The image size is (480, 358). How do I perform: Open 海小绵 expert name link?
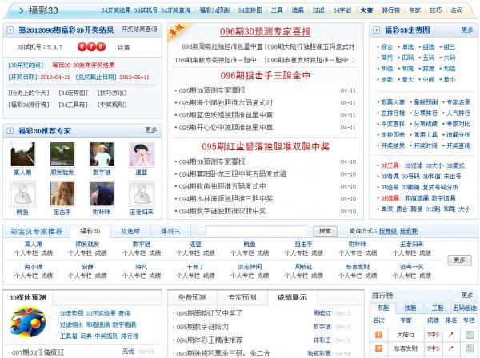(x=34, y=267)
